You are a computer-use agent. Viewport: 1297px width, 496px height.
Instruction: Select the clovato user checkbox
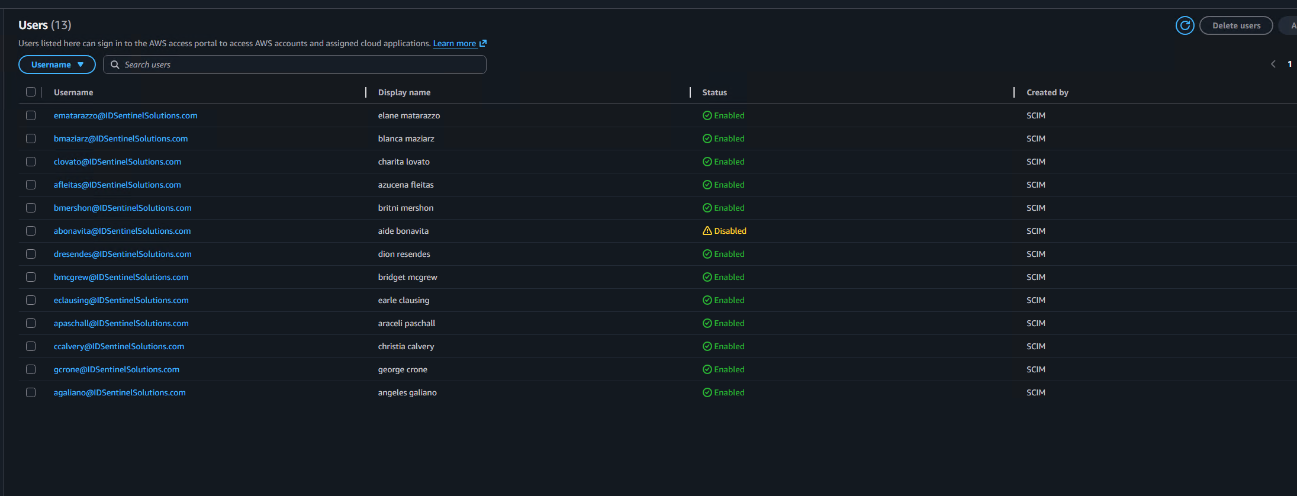(x=31, y=162)
